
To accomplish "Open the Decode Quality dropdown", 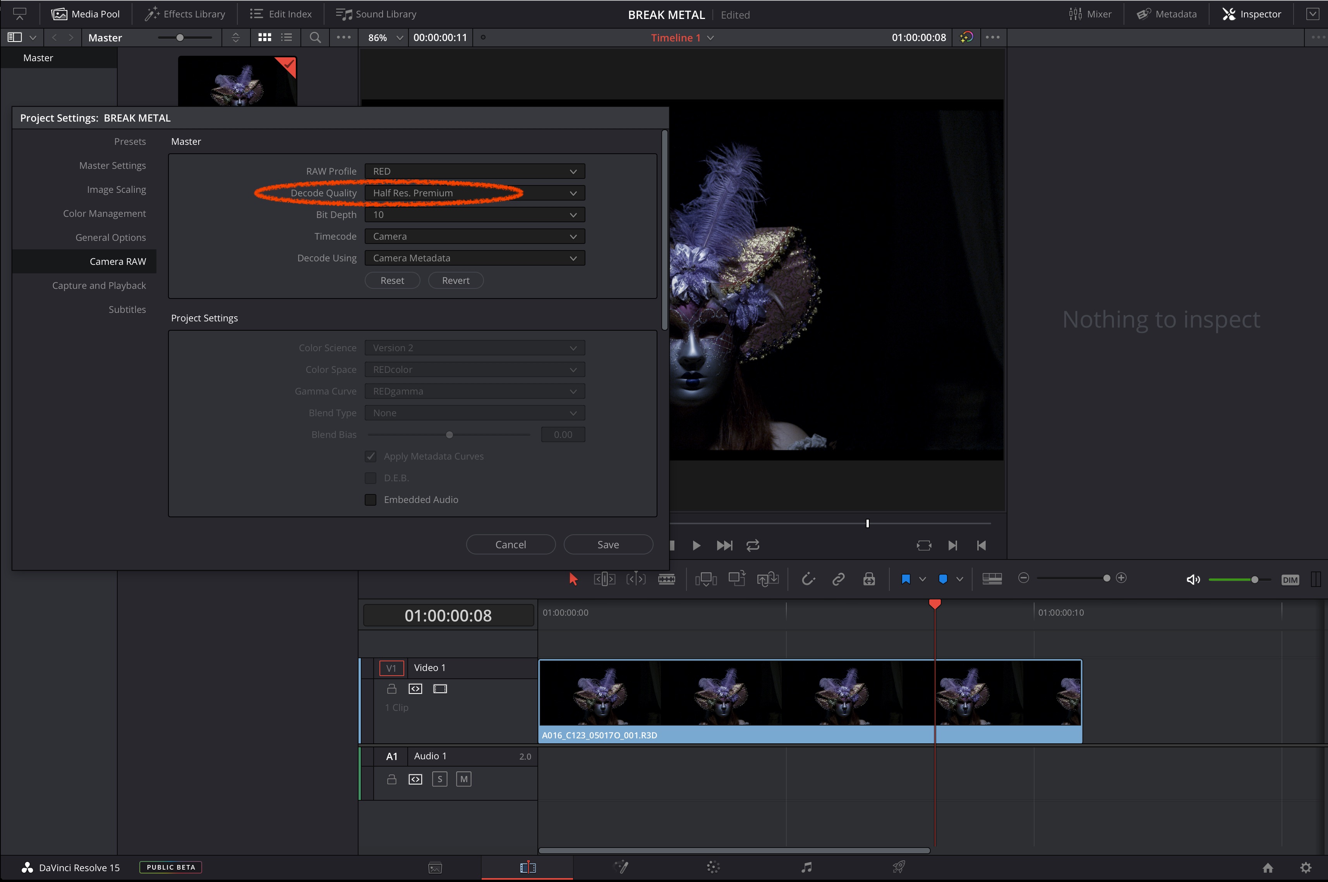I will point(475,193).
